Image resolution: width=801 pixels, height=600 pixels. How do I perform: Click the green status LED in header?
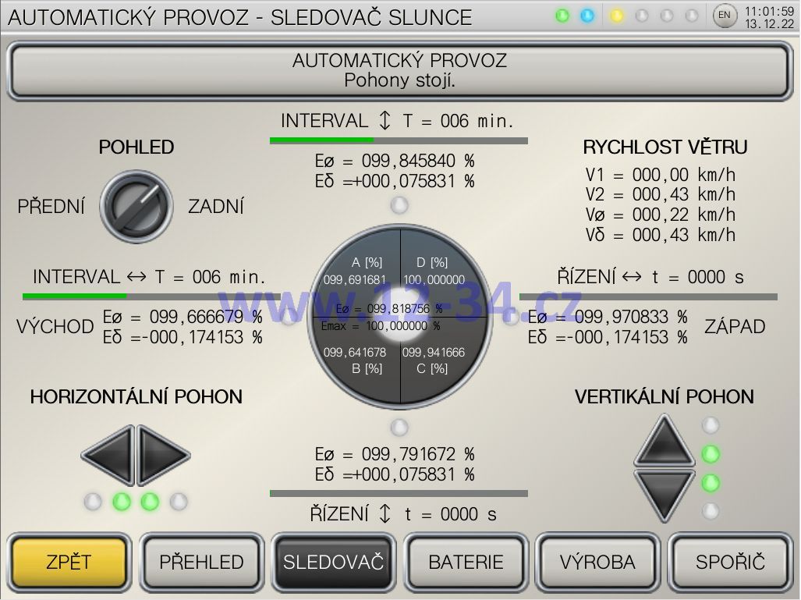point(562,16)
